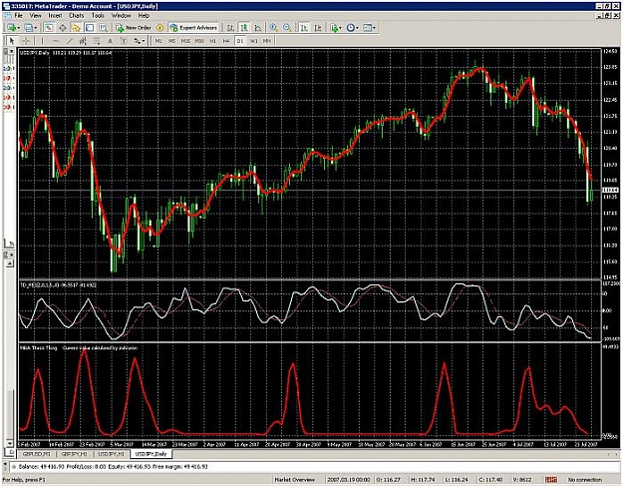
Task: Click the Zoom In magnifier icon
Action: click(273, 28)
